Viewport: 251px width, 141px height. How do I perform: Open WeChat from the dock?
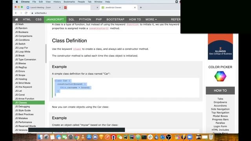coord(120,137)
